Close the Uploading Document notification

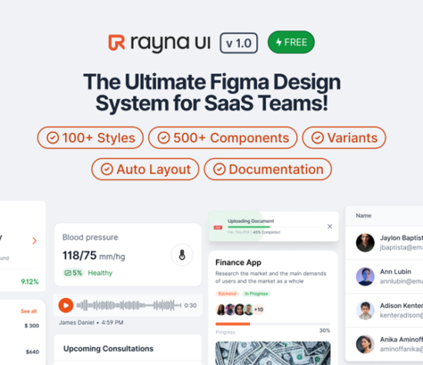point(330,227)
